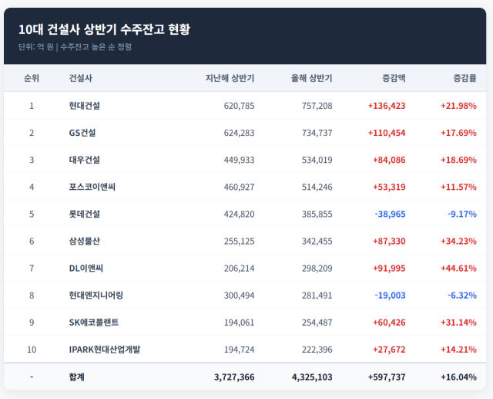This screenshot has width=493, height=399.
Task: Click the value 385,855 for 롯데건설
Action: 317,214
